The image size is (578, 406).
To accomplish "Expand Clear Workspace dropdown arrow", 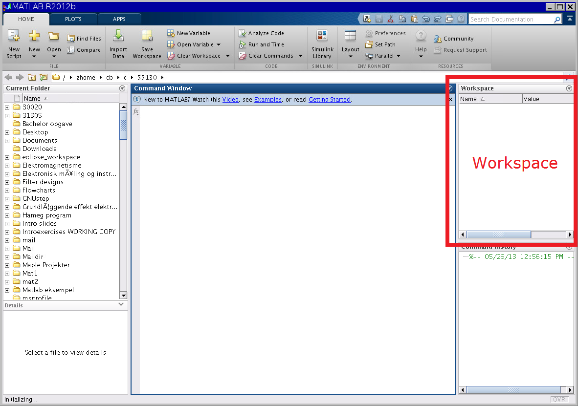I will click(x=228, y=56).
